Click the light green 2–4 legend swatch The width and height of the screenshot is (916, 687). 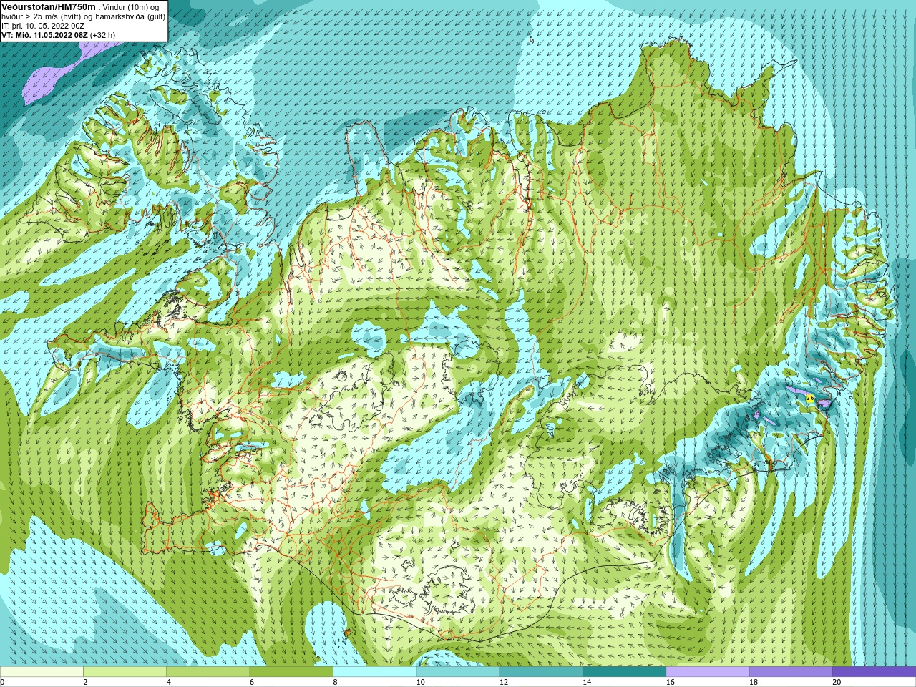pyautogui.click(x=125, y=672)
